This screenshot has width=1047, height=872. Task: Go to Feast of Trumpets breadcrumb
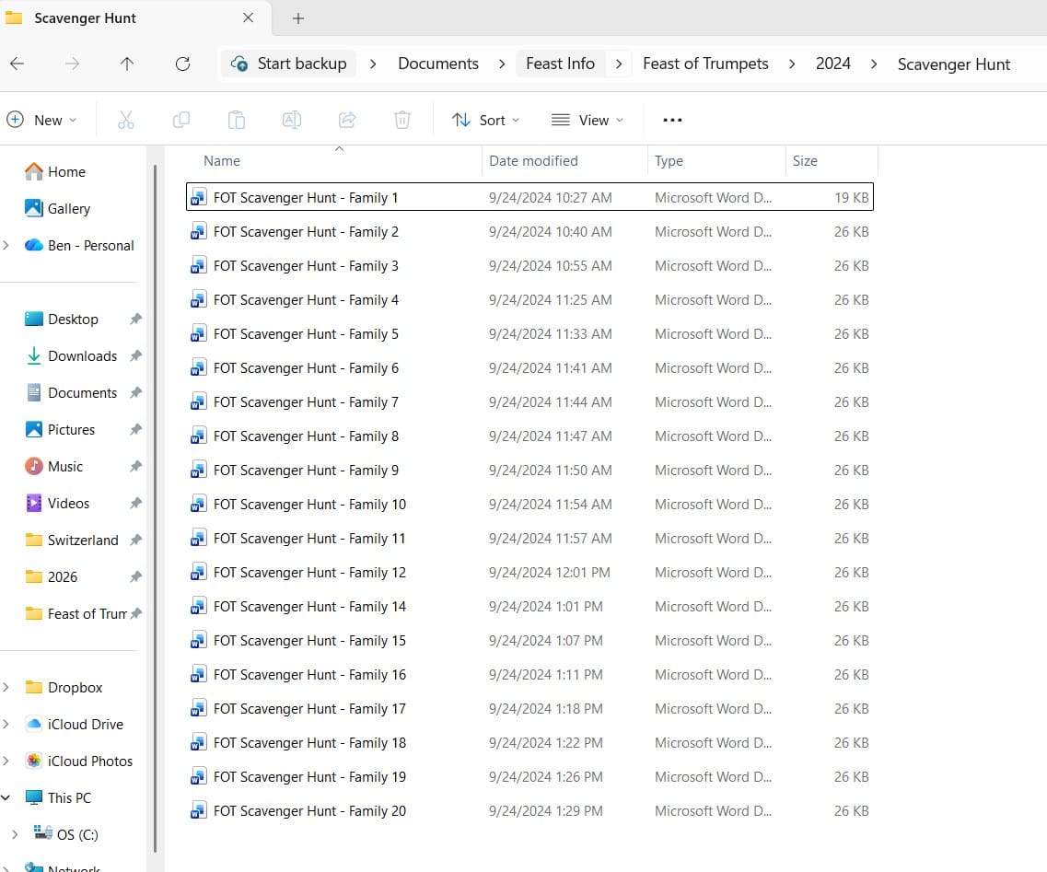(x=705, y=64)
